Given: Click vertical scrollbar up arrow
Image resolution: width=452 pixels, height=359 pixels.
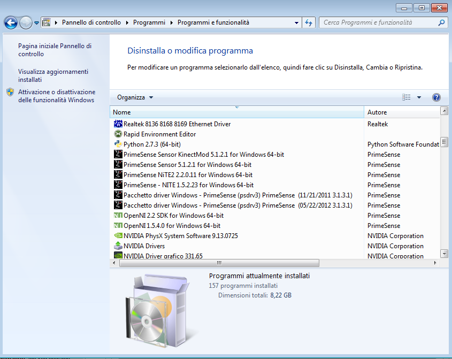Looking at the screenshot, I should coord(444,111).
